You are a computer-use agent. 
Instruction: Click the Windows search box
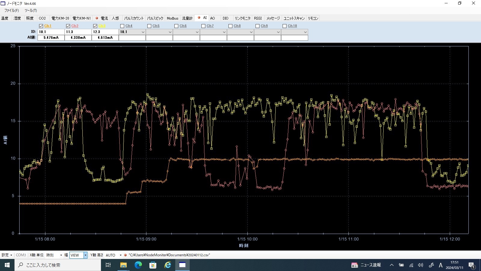pos(58,265)
